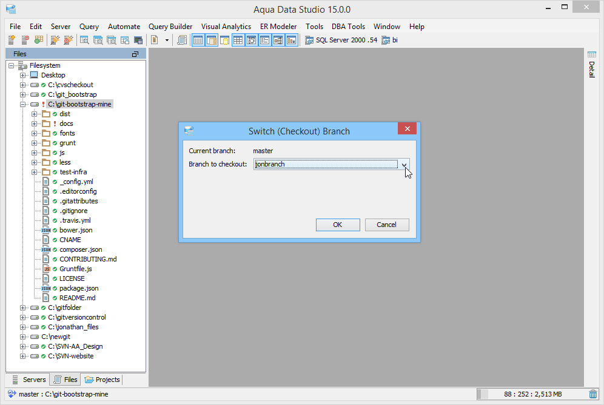This screenshot has width=604, height=405.
Task: Click the disconnect plug icon with red minus
Action: point(68,40)
